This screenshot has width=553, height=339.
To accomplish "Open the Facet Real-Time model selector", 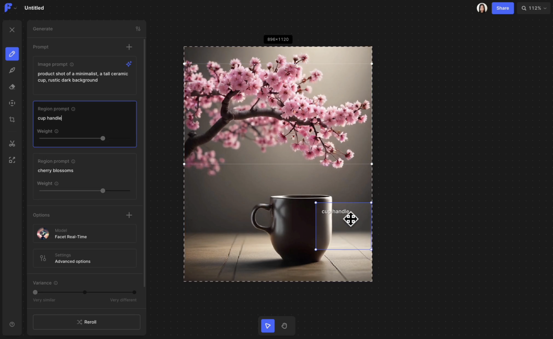I will [85, 234].
